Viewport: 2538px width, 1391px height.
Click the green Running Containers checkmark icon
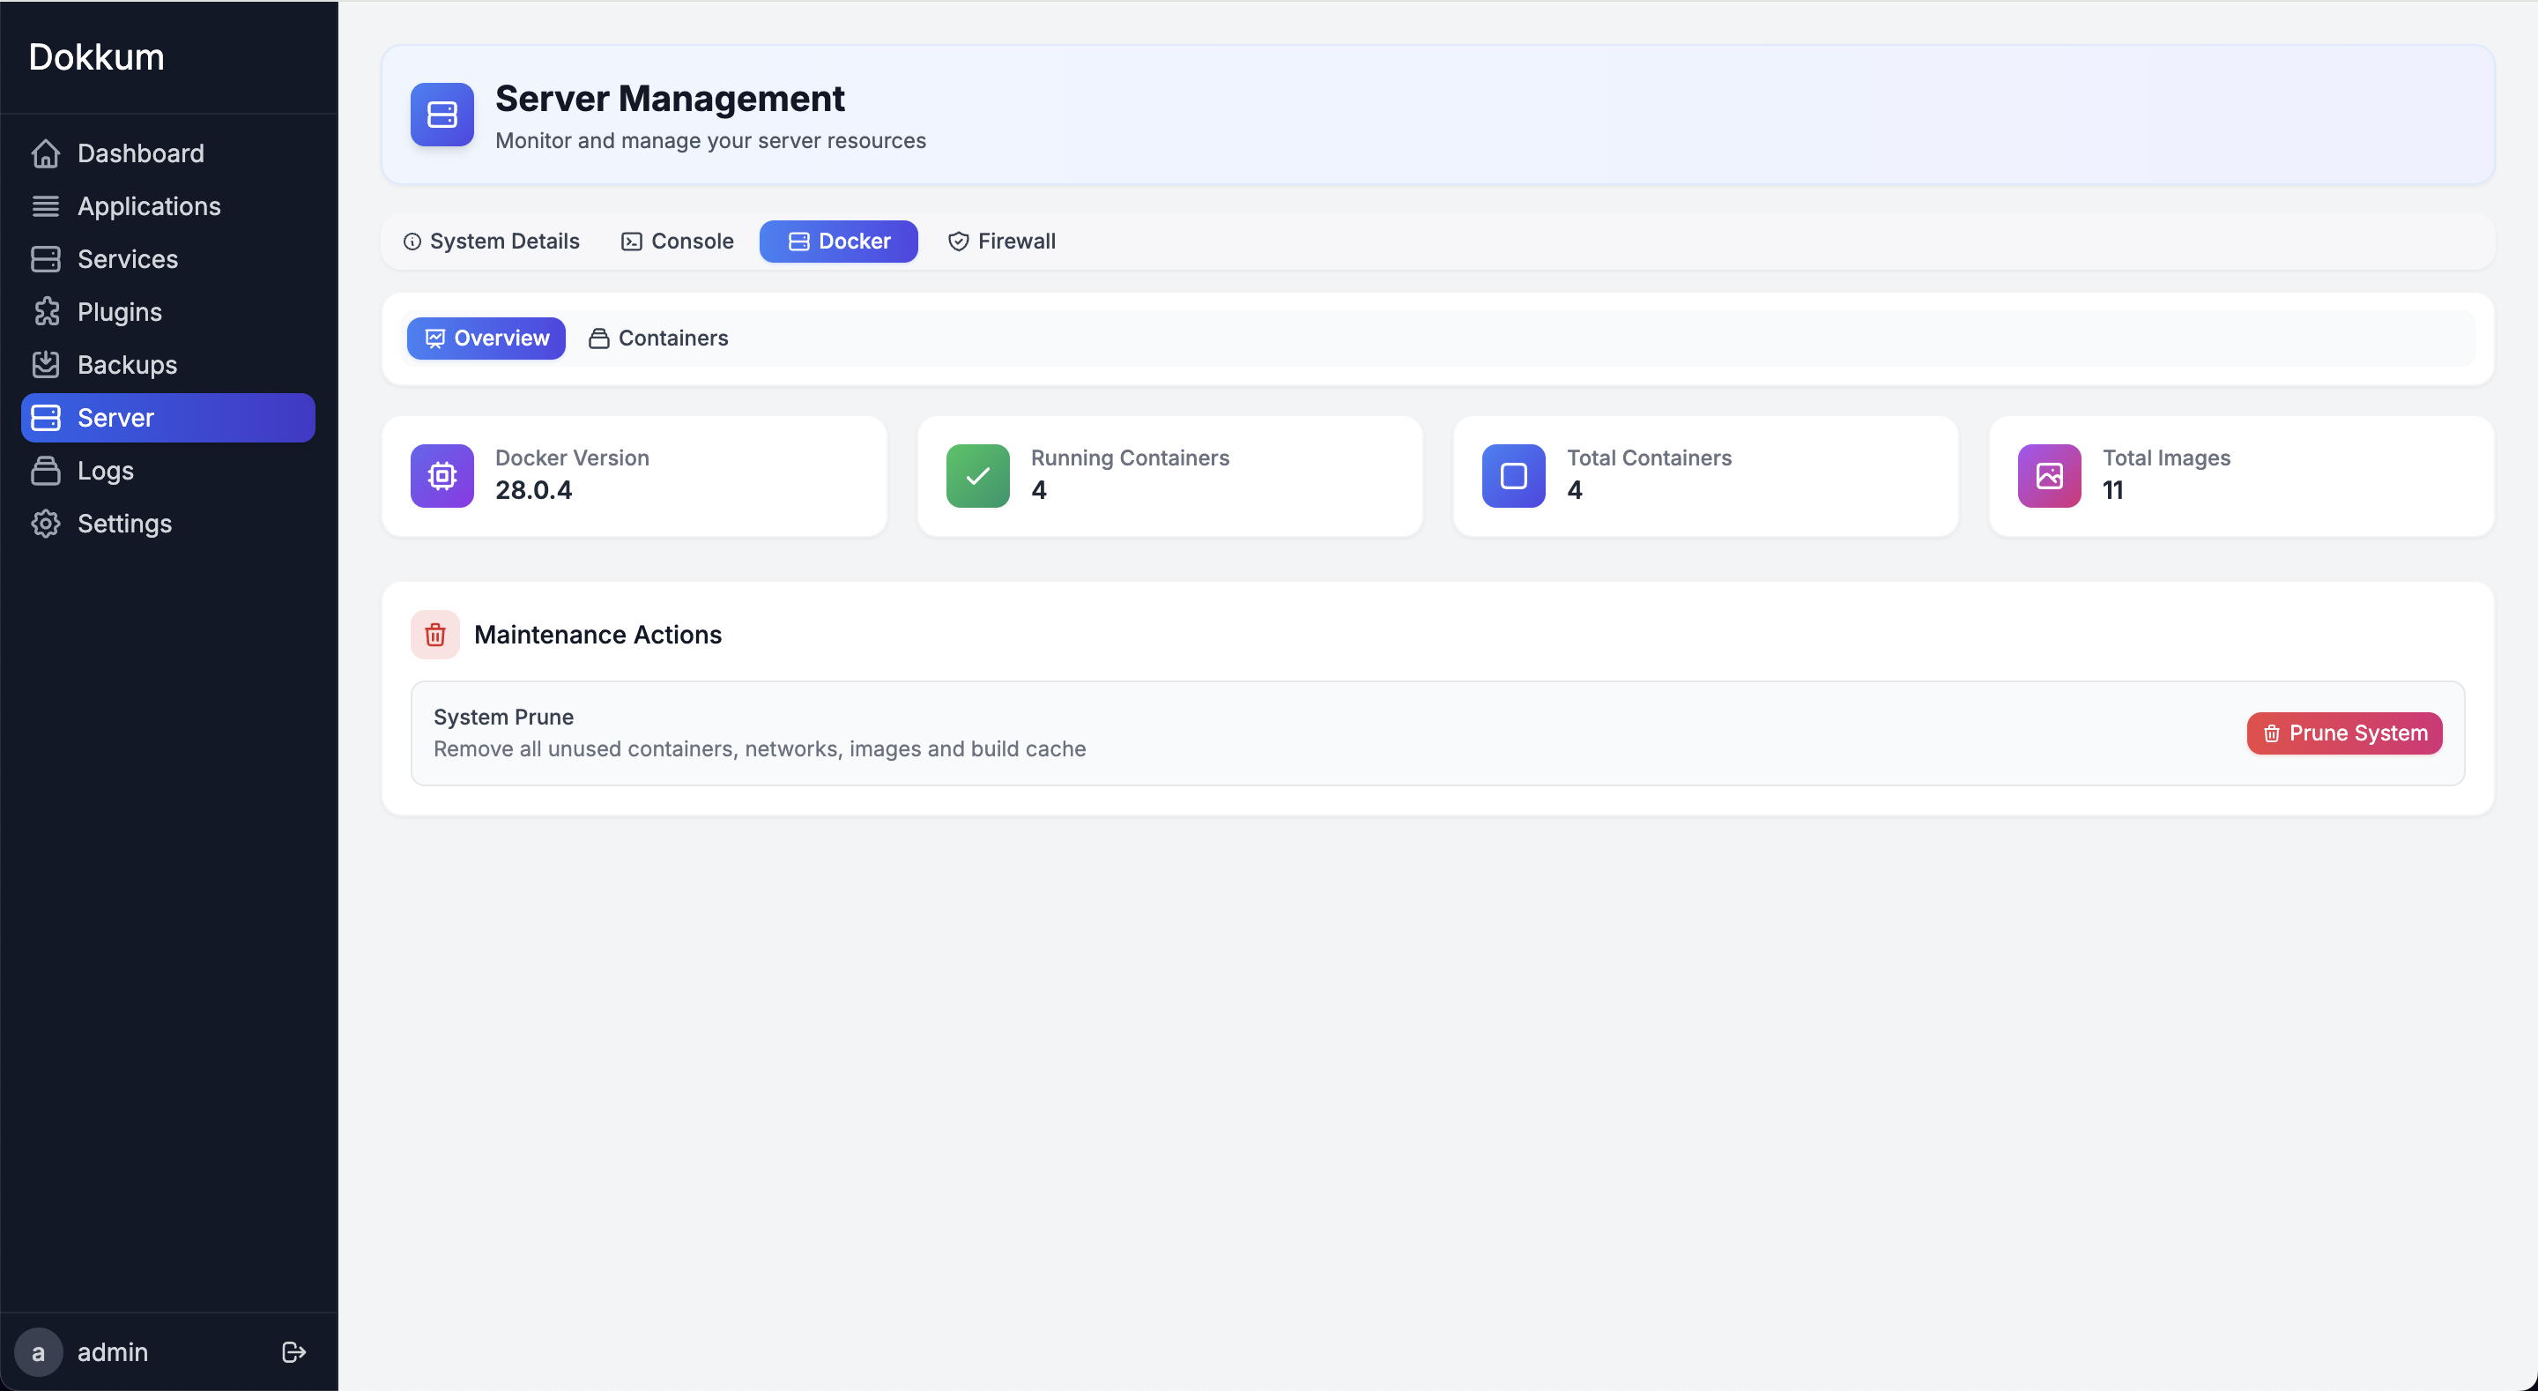tap(976, 476)
